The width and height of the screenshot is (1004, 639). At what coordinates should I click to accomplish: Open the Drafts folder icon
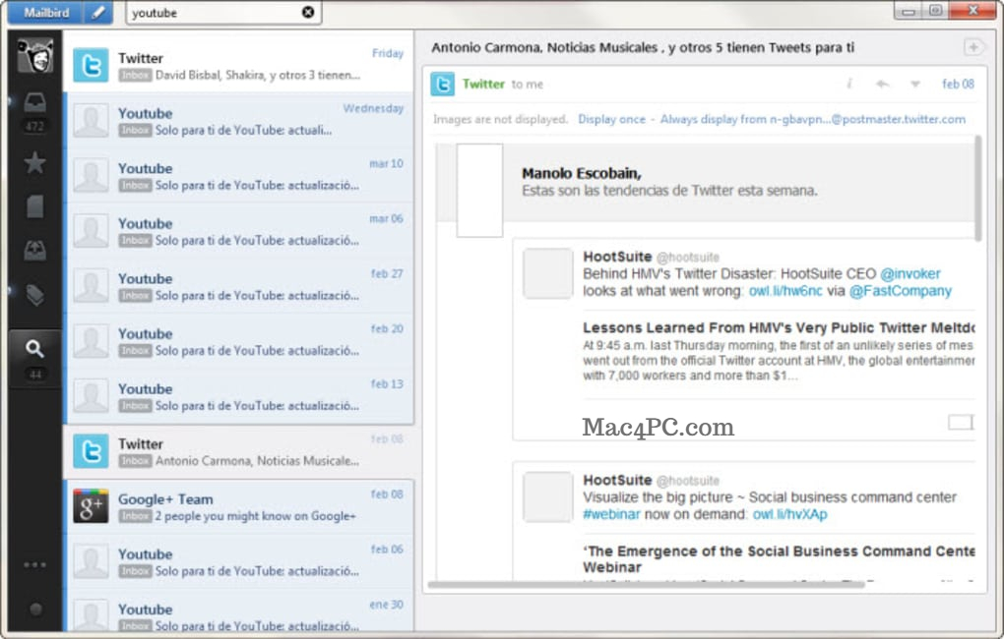(35, 206)
